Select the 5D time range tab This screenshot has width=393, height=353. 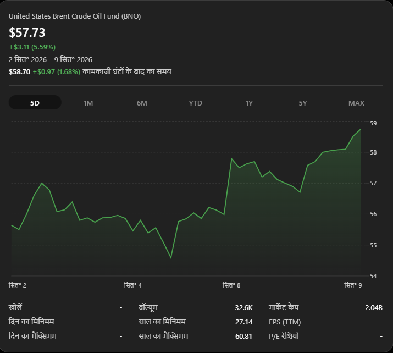(35, 103)
